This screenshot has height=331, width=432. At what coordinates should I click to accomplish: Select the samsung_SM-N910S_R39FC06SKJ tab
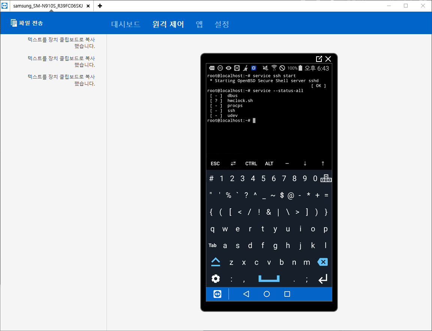tap(48, 6)
